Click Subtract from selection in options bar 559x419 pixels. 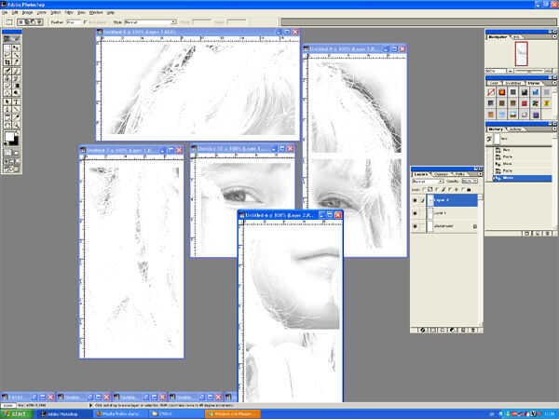tap(33, 22)
